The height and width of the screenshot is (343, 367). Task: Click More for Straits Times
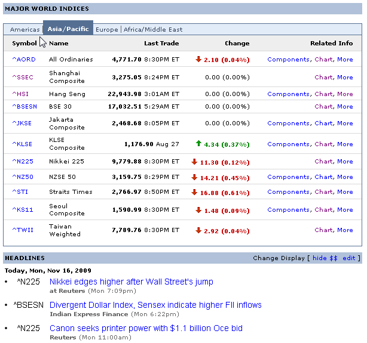tap(345, 192)
